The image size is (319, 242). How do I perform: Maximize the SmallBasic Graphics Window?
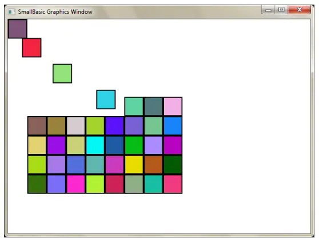click(x=281, y=10)
